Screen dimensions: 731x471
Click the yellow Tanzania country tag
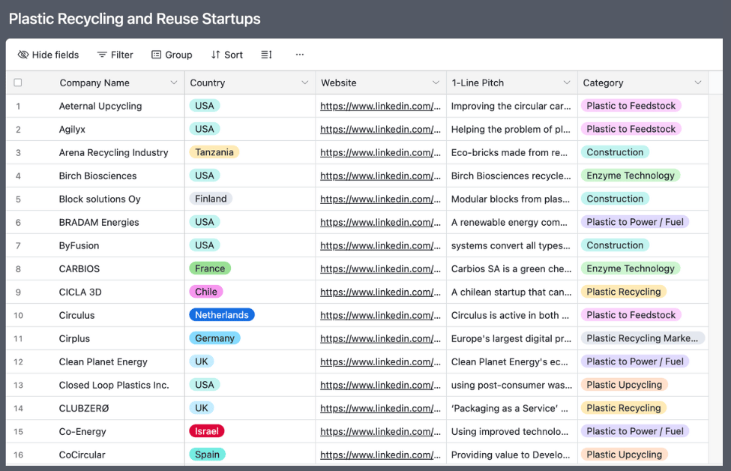[214, 152]
